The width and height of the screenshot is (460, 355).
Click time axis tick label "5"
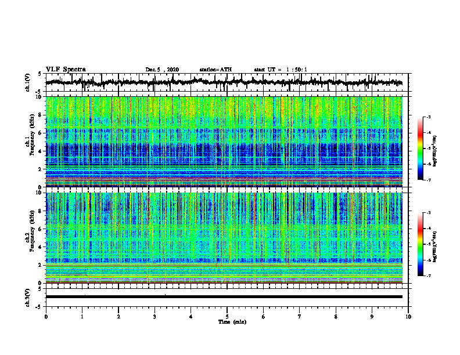(x=227, y=317)
